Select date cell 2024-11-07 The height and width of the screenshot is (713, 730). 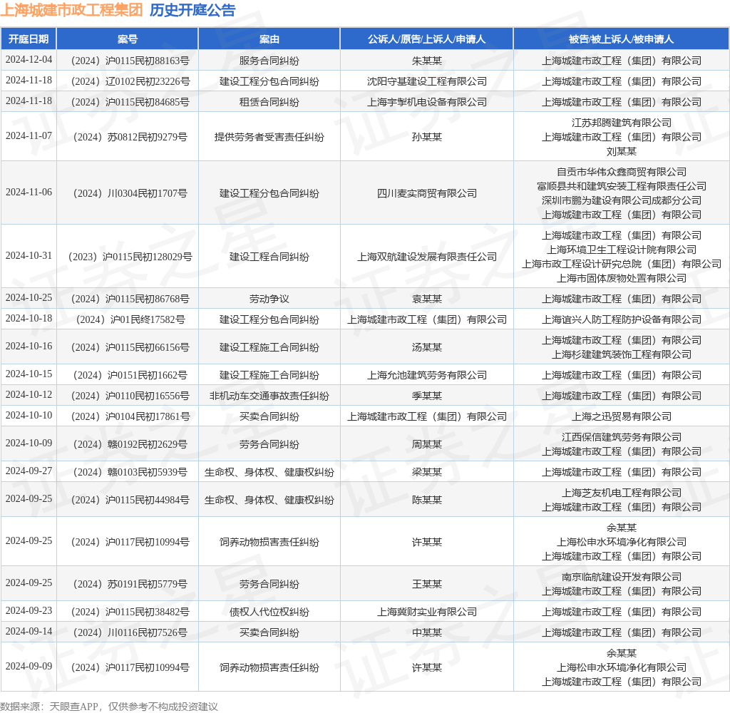(29, 136)
